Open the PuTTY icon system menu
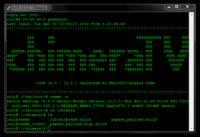Screen dimensions: 200x137 pos(9,8)
